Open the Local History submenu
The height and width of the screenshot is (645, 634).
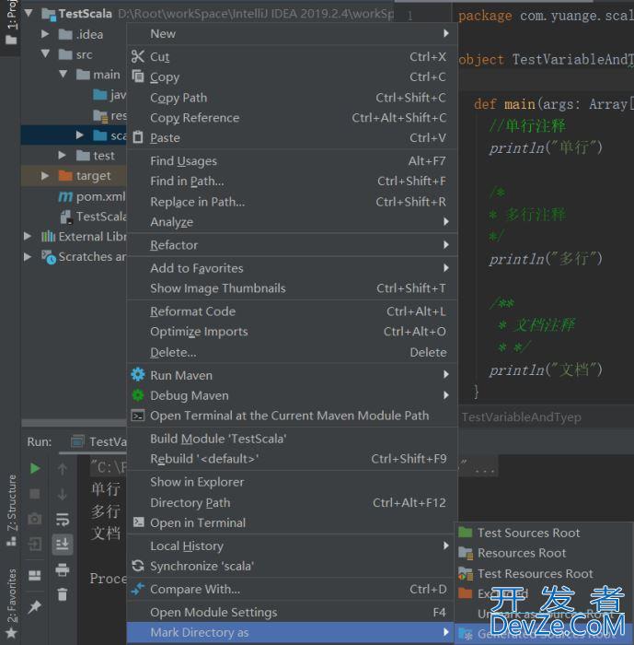[x=291, y=545]
